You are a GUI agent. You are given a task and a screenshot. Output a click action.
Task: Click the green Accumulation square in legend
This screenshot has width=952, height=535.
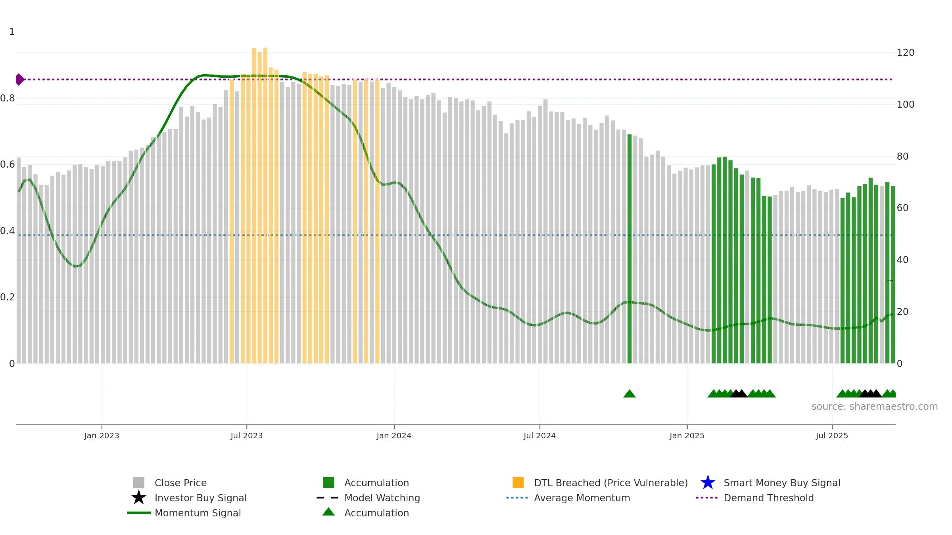[328, 483]
